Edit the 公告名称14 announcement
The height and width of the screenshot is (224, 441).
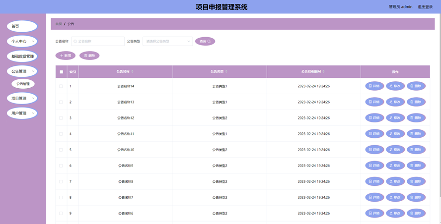point(395,86)
